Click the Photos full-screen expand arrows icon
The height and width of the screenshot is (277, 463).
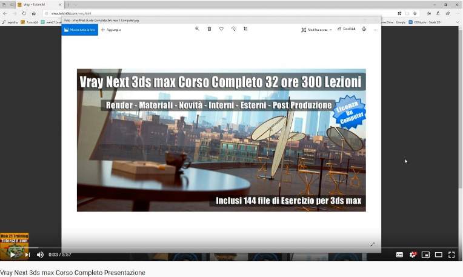coord(372,244)
